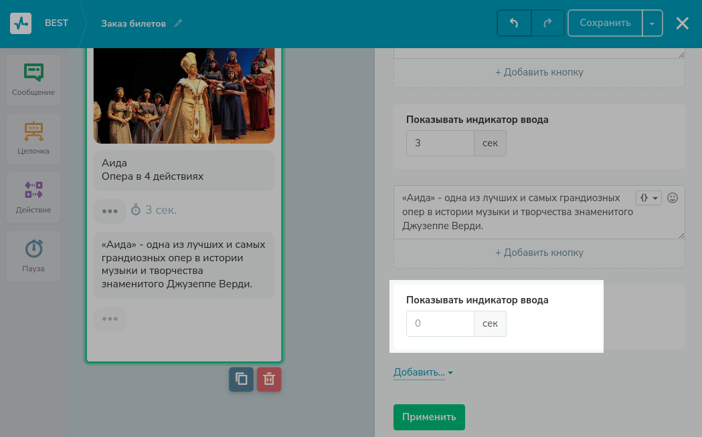The image size is (702, 437).
Task: Click the undo arrow in top bar
Action: tap(514, 23)
